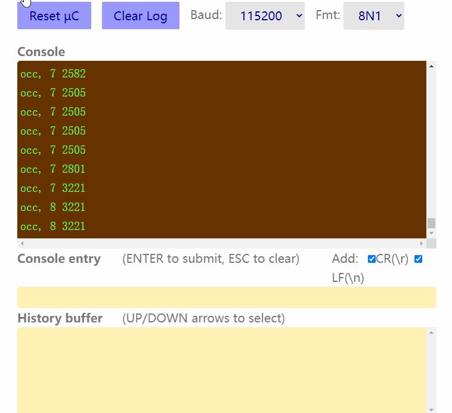Open the Fmt dropdown showing 8N1
Screen dimensions: 452x413
pyautogui.click(x=374, y=16)
